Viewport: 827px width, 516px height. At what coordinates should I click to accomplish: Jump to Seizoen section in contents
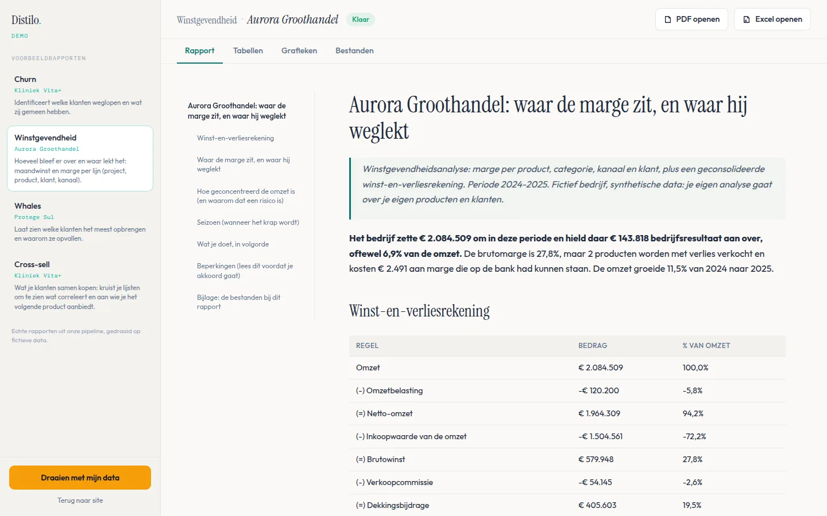[248, 222]
